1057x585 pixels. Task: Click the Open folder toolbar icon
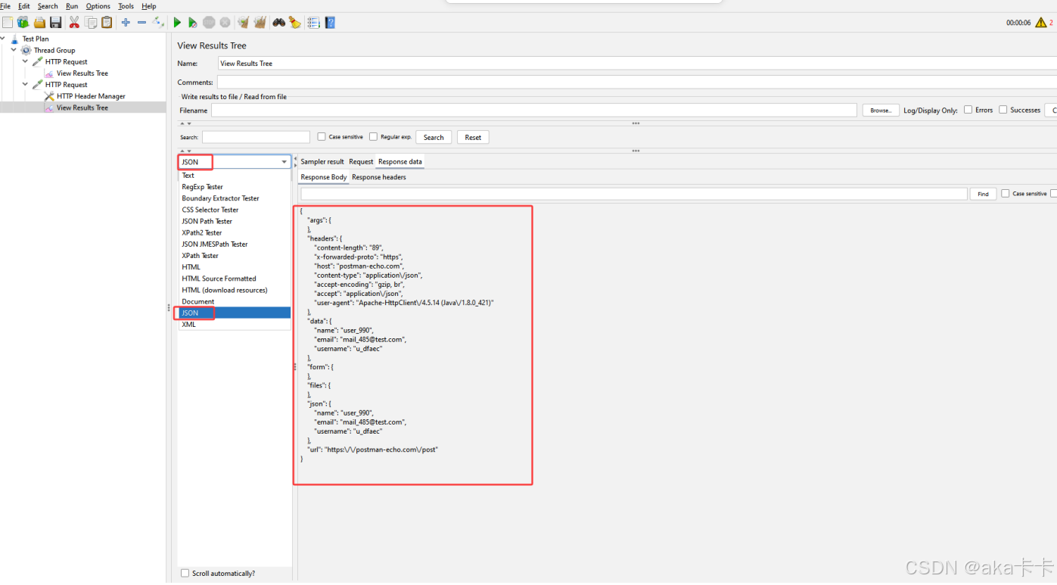(39, 23)
